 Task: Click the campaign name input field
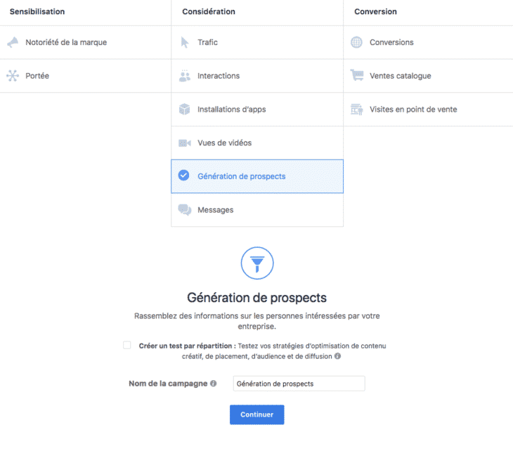pyautogui.click(x=299, y=384)
